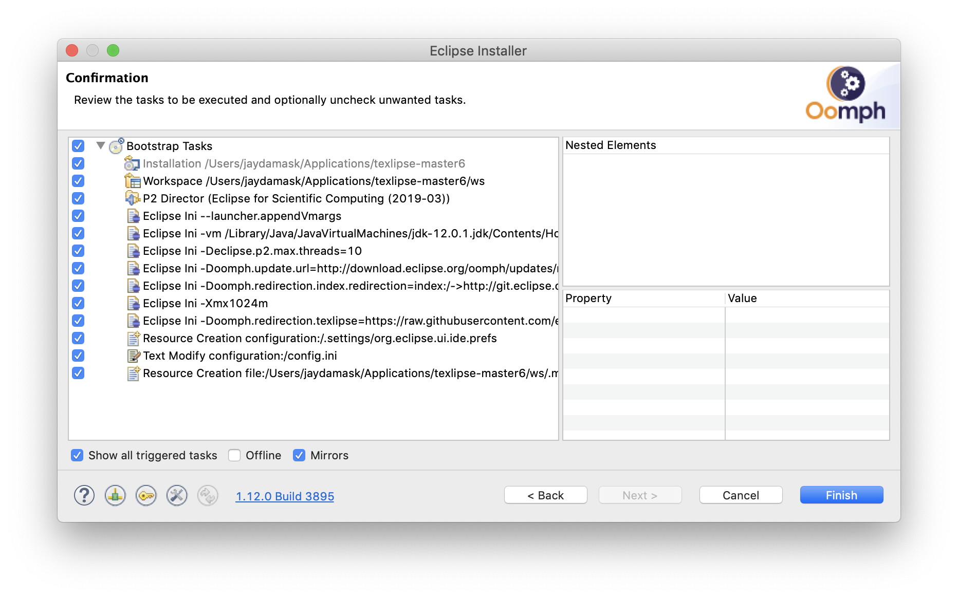Screen dimensions: 958x598
Task: Select the Workspace texlipse-master6/ws row
Action: (x=314, y=181)
